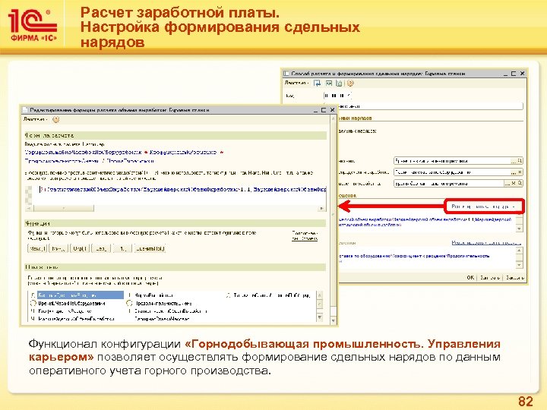The width and height of the screenshot is (547, 410).
Task: Click down arrow of indicators box scrollbar in method window
Action: (x=520, y=265)
